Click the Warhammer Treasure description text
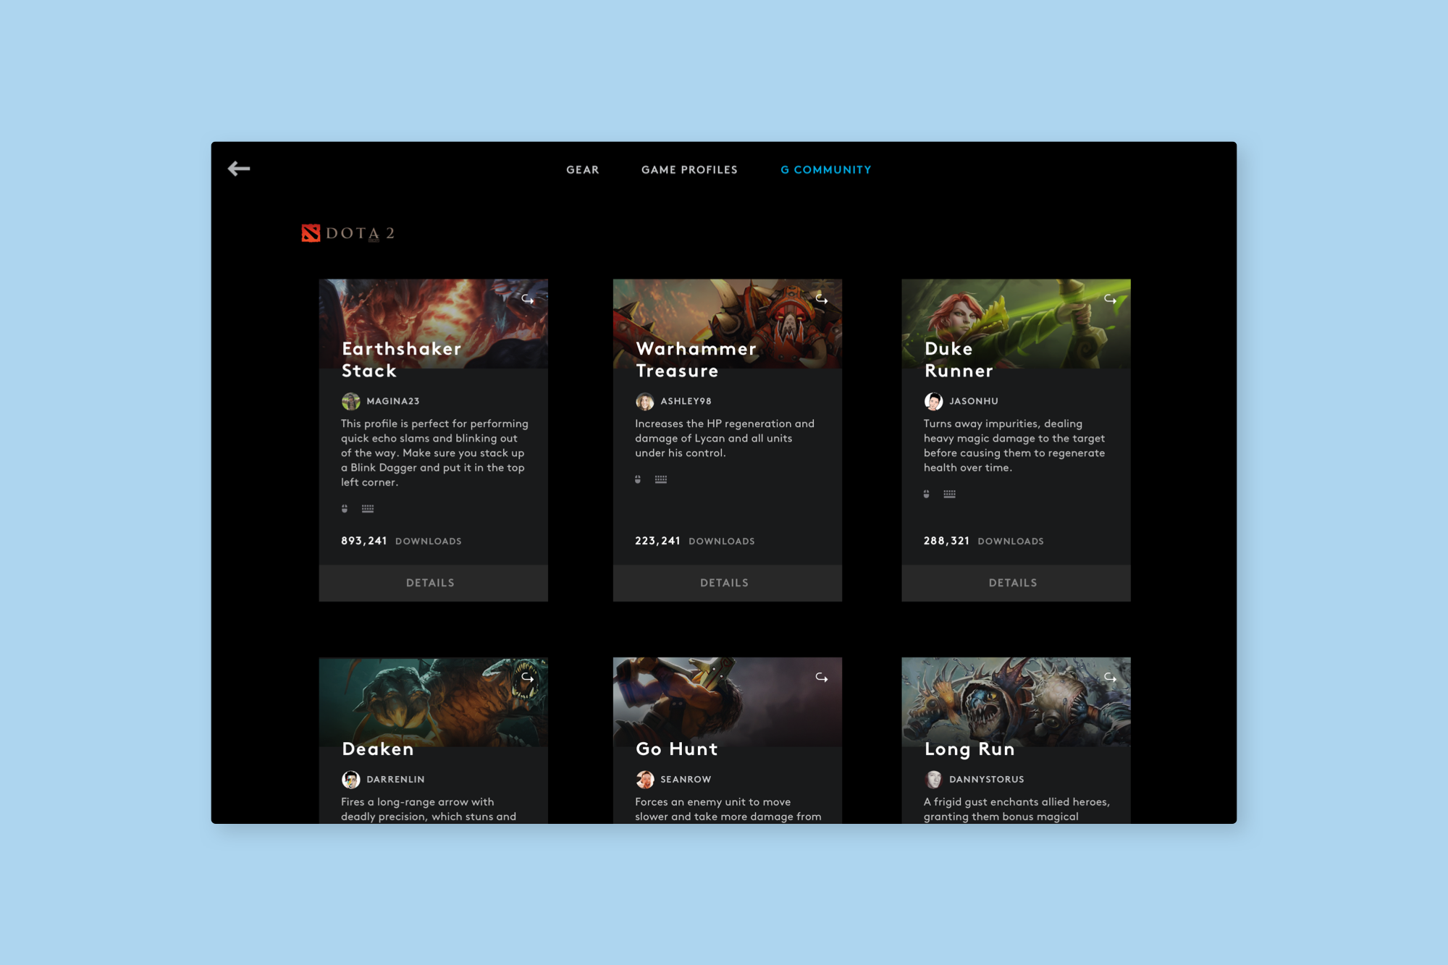 coord(725,439)
